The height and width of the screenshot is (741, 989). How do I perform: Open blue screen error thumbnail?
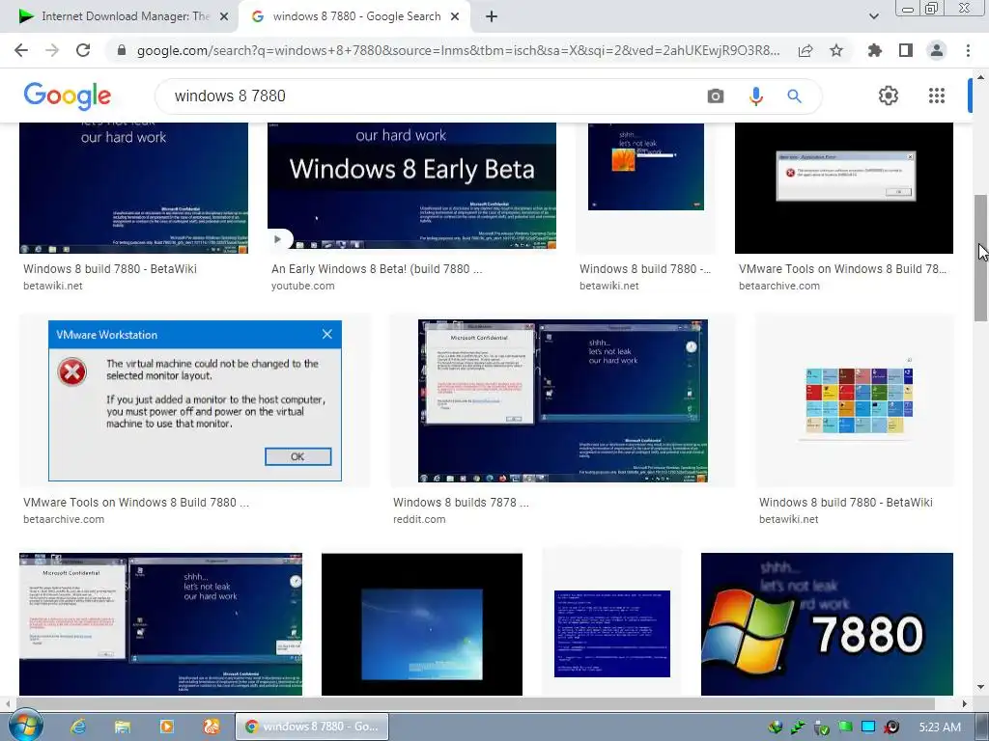point(611,633)
